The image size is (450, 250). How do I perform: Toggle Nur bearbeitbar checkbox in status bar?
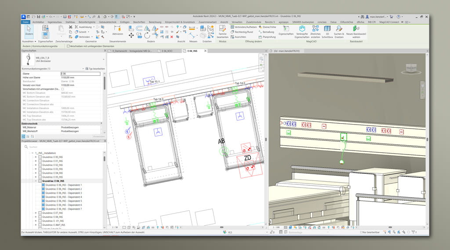(x=361, y=232)
